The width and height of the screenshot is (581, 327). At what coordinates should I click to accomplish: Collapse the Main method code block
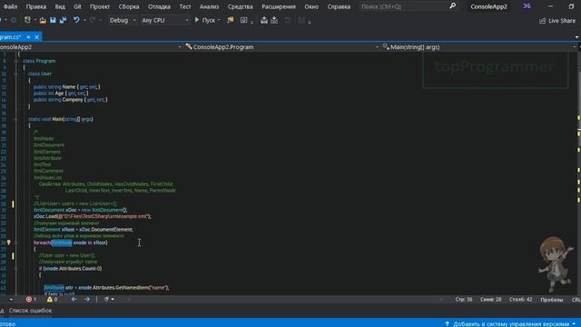point(16,119)
